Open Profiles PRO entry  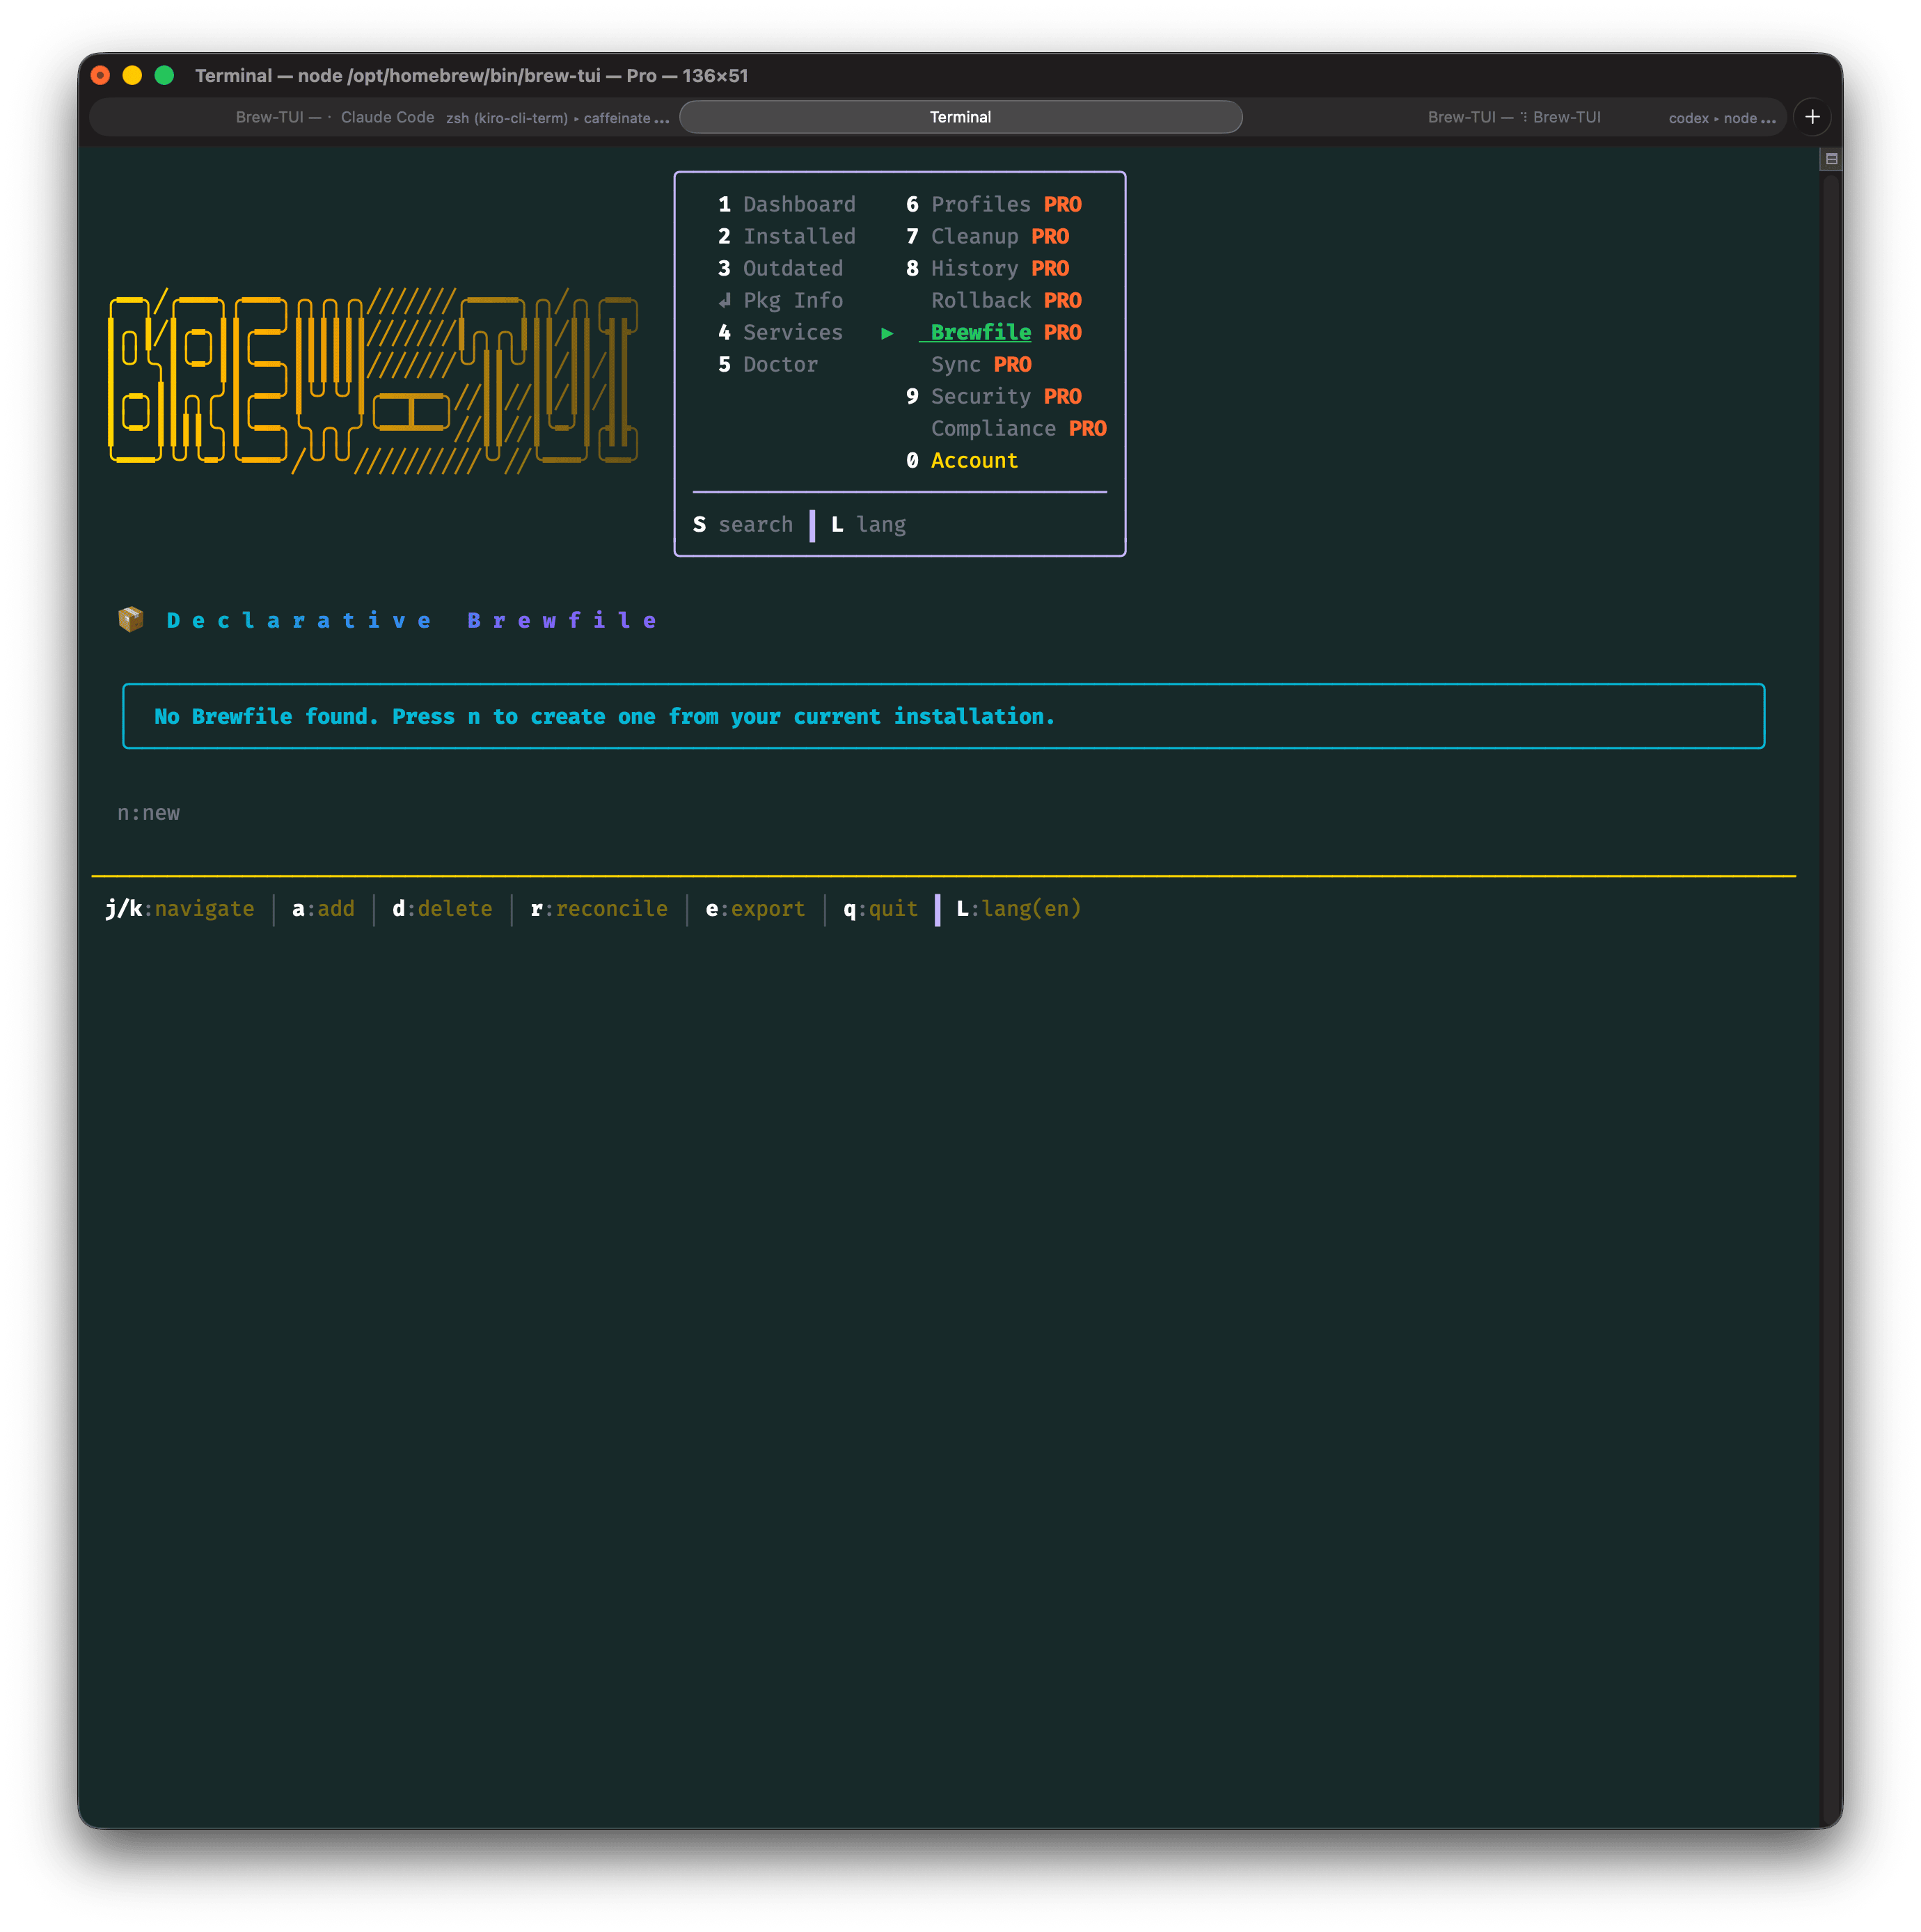[993, 204]
